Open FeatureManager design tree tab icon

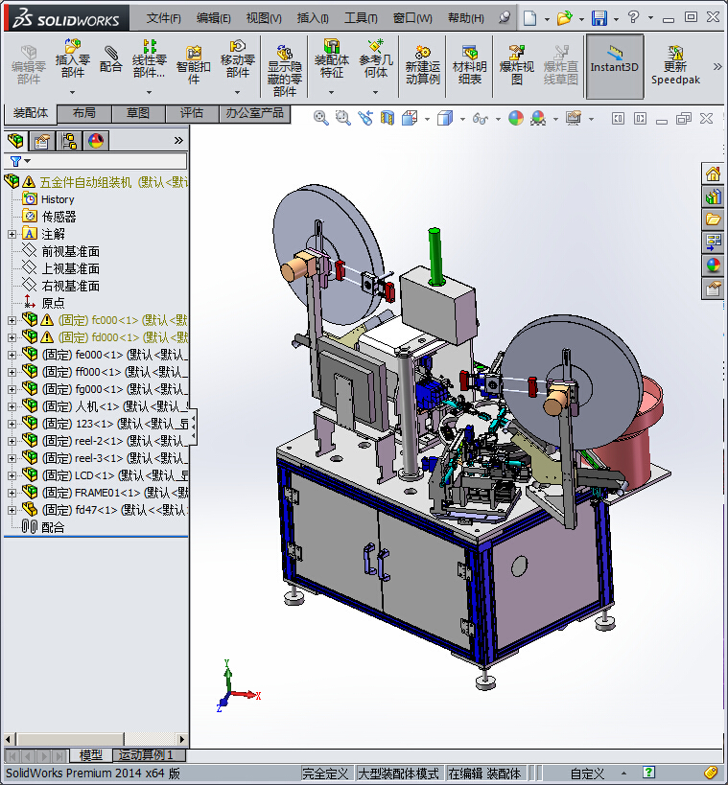point(15,141)
